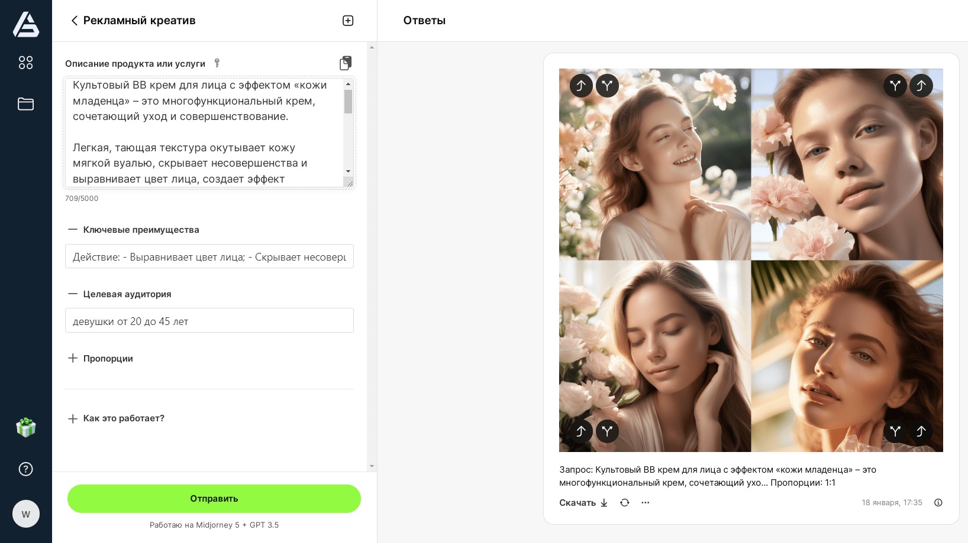The height and width of the screenshot is (543, 968).
Task: Click the left panel scrollbar down arrow
Action: [372, 466]
